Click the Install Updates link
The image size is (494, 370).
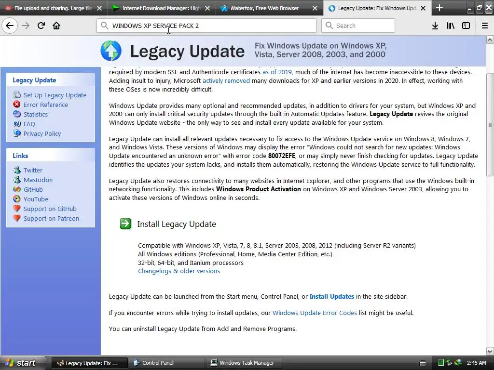point(332,296)
